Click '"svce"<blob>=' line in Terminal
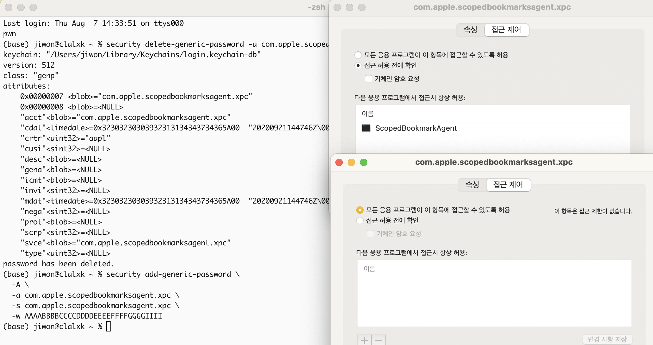The width and height of the screenshot is (653, 345). coord(125,243)
